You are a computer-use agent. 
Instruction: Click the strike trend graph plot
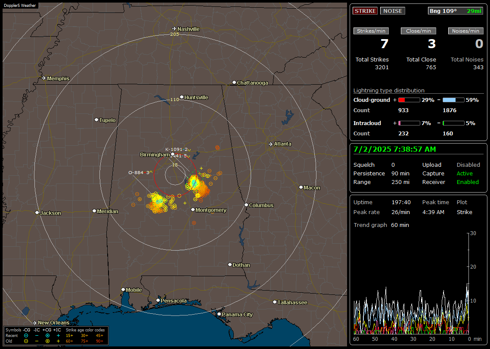[x=411, y=284]
